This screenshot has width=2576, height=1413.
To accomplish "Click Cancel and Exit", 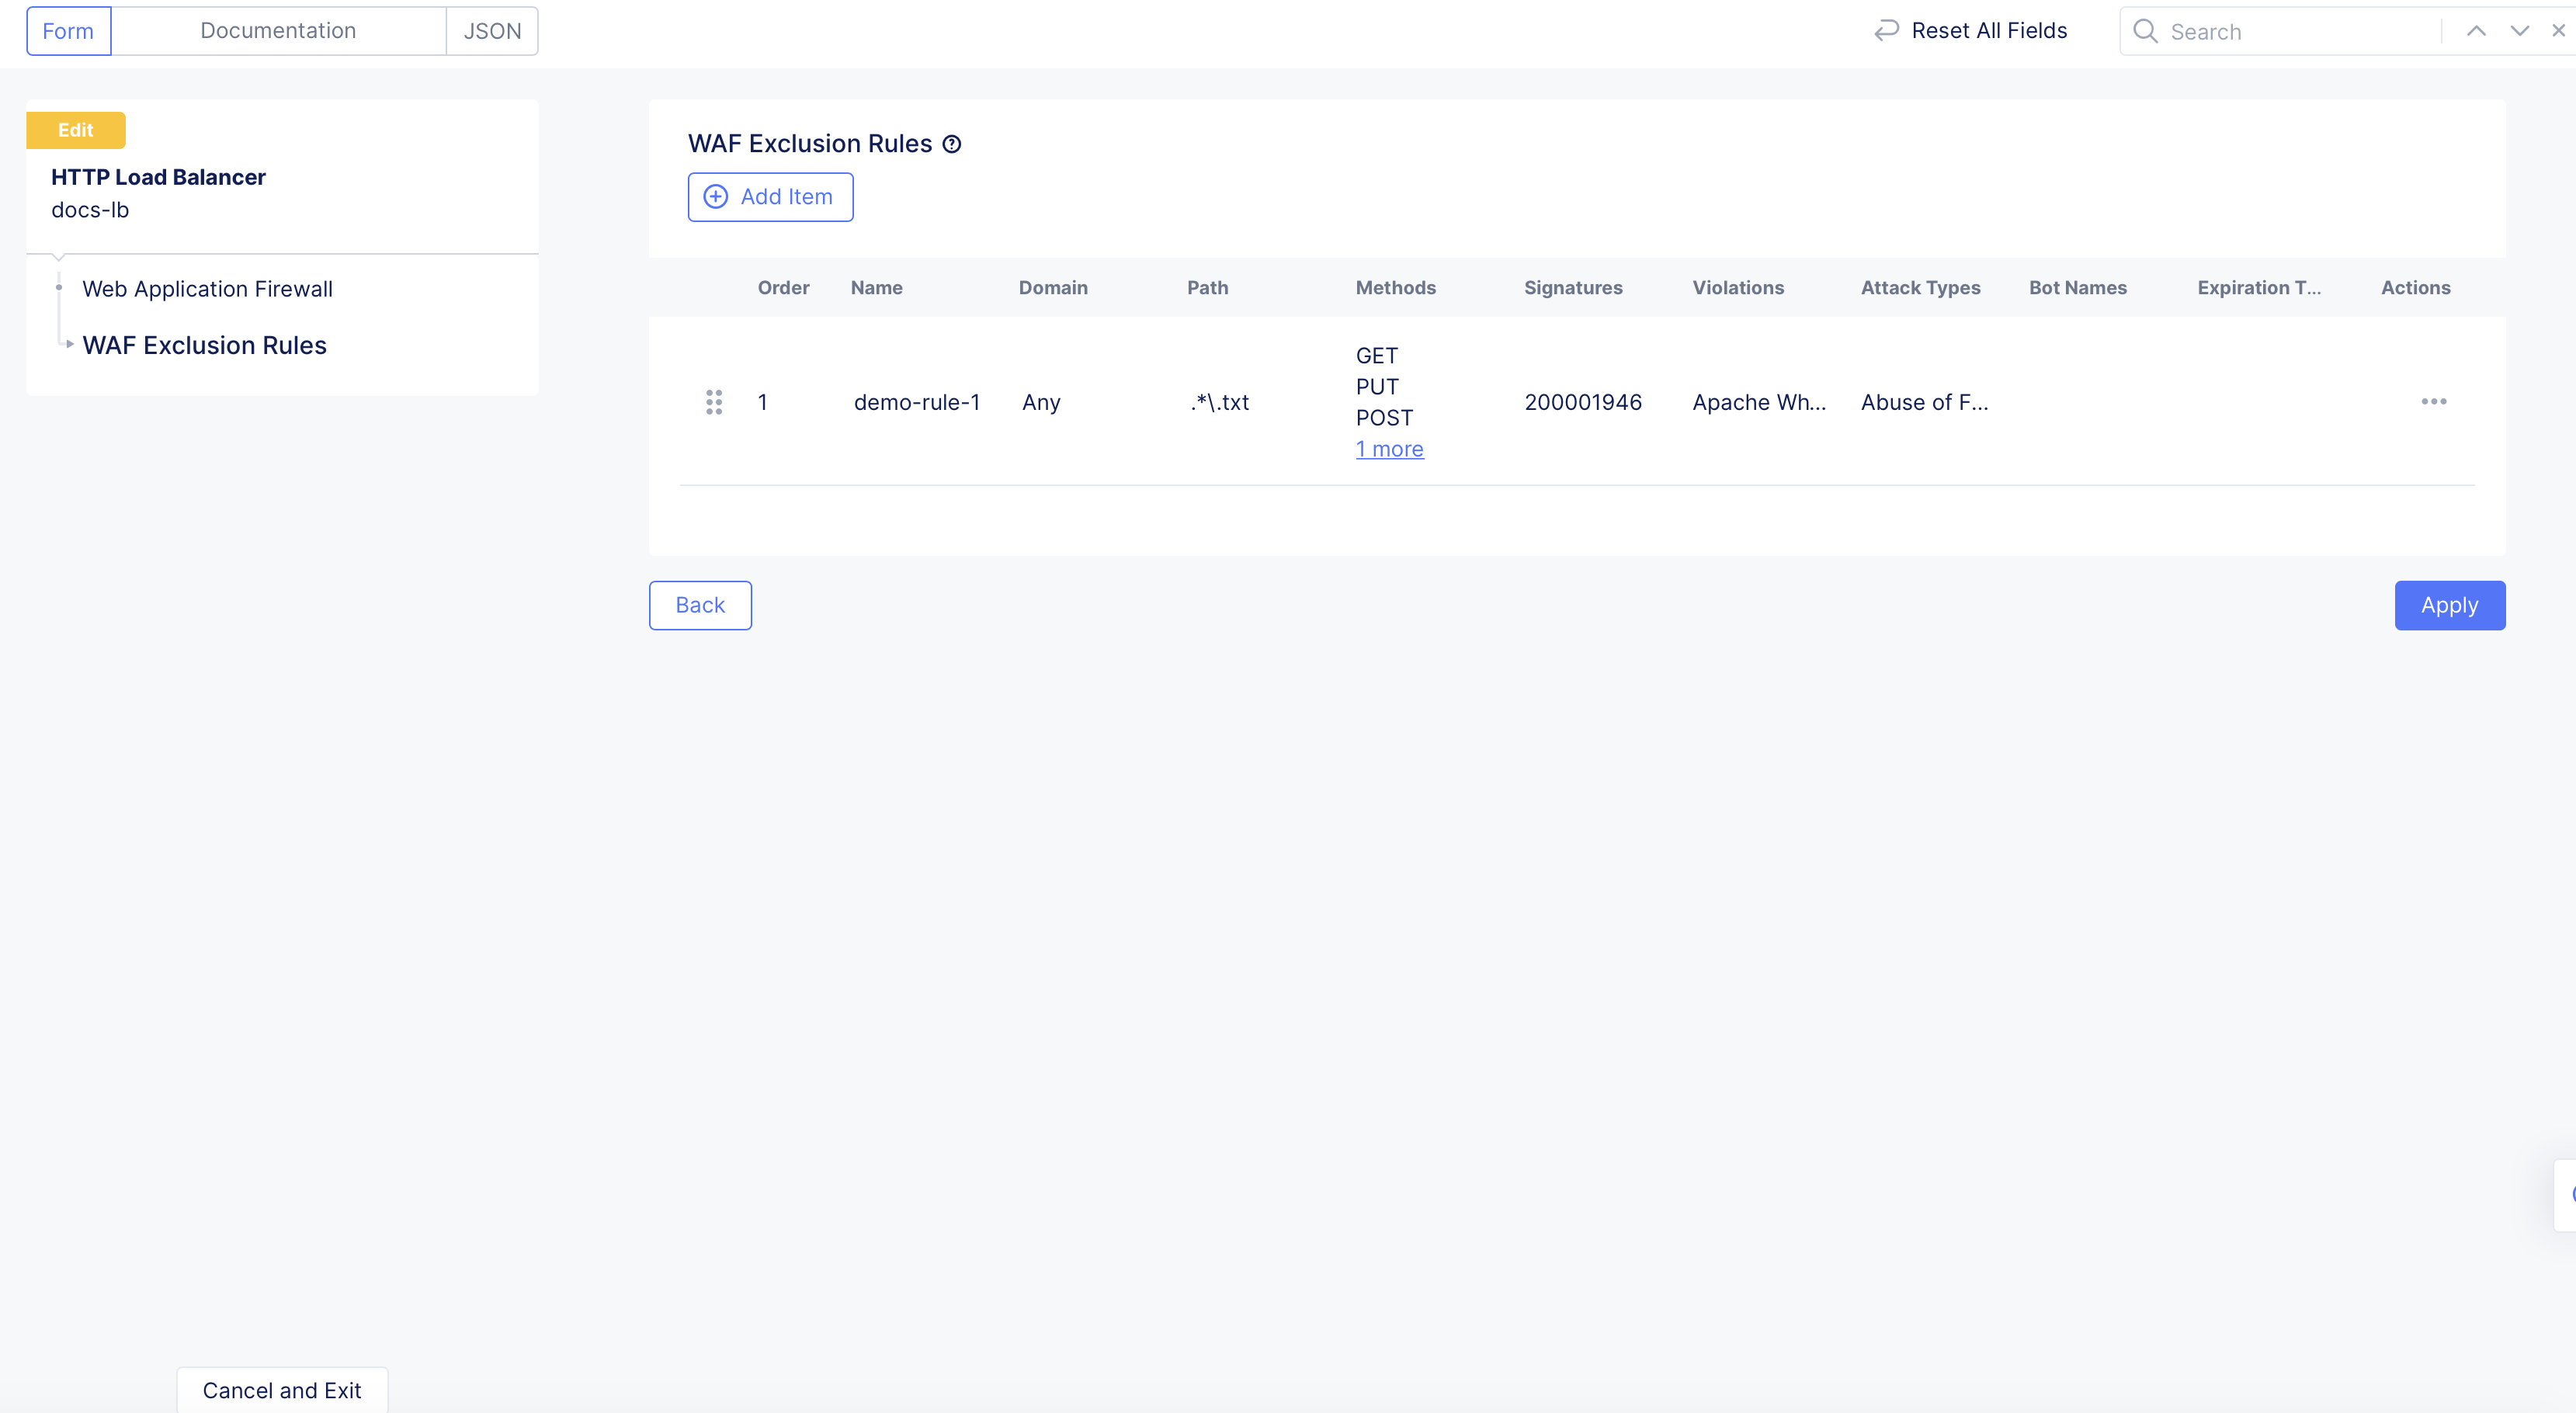I will [282, 1390].
